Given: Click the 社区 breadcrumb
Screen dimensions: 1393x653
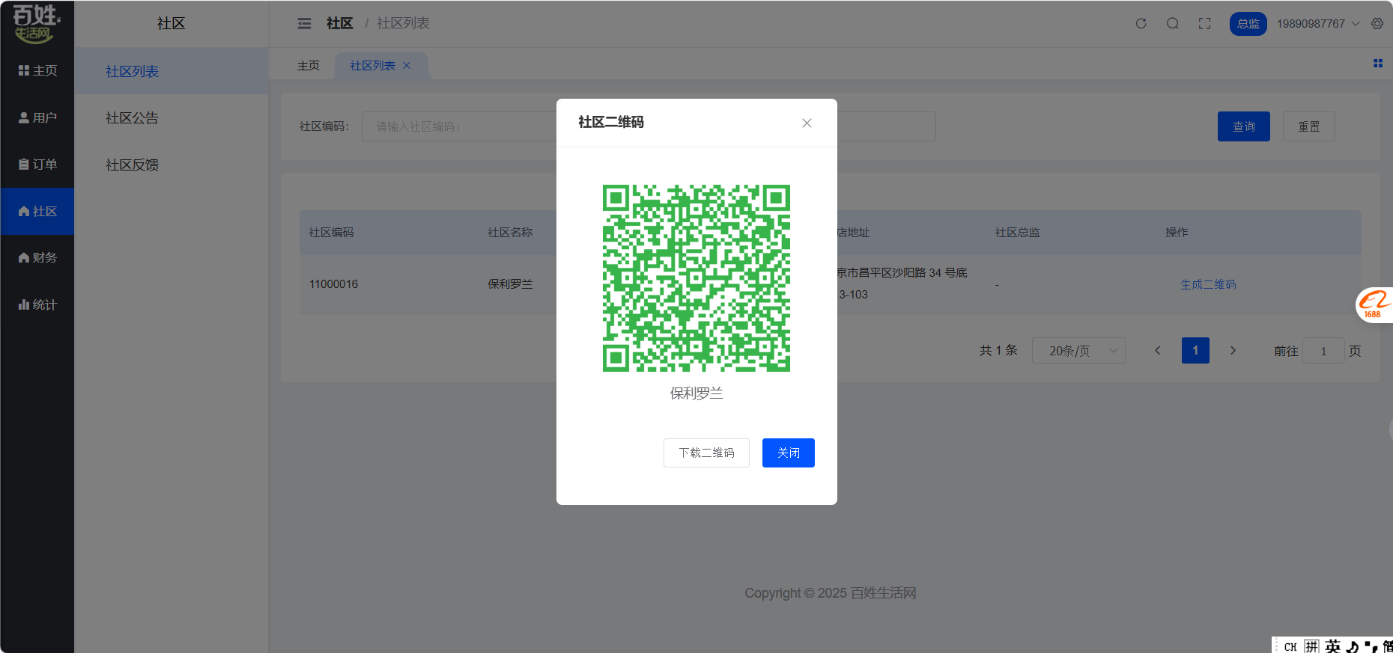Looking at the screenshot, I should click(339, 24).
